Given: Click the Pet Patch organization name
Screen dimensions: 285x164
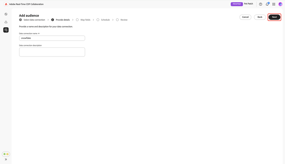Looking at the screenshot, I should [x=249, y=4].
